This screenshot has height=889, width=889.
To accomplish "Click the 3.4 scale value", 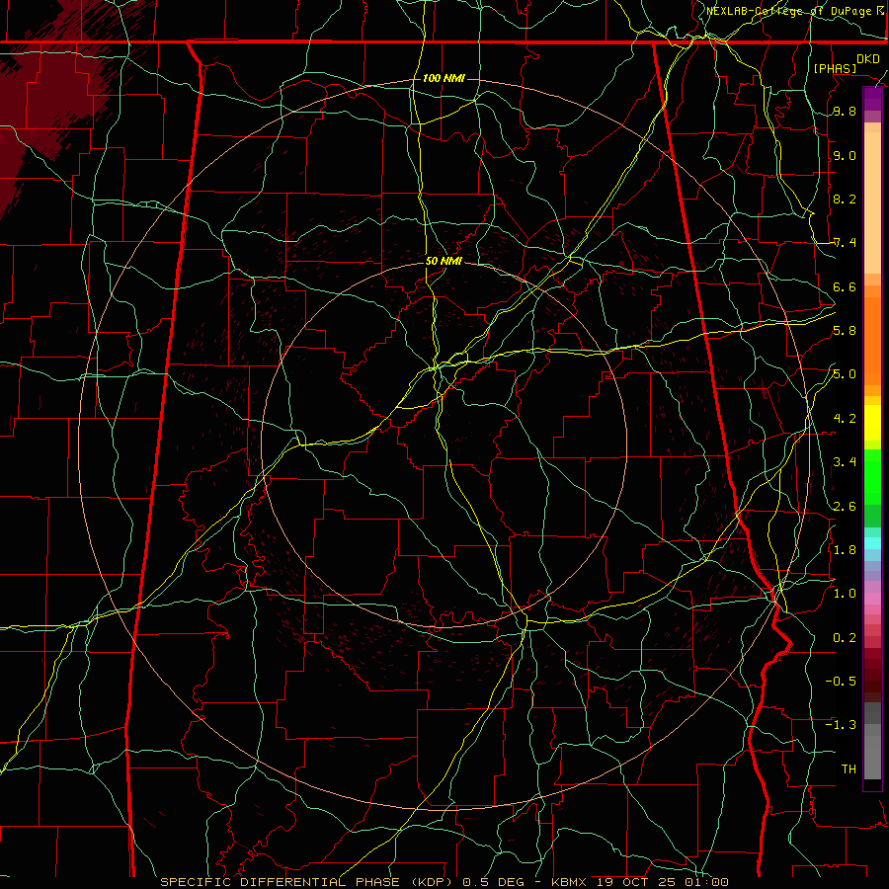I will [x=845, y=462].
